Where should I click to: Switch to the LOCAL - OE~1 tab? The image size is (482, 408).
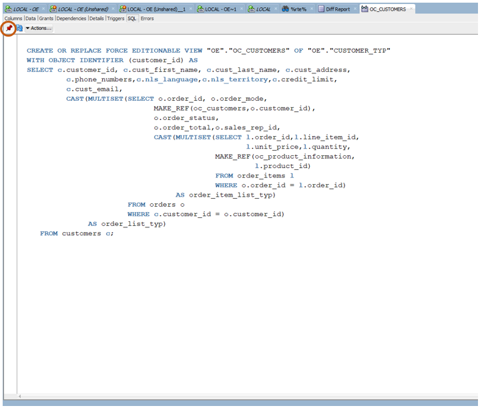click(x=220, y=9)
